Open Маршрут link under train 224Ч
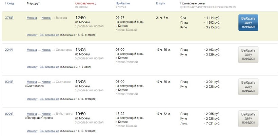Viewport: 278px width, 136px height. [x=32, y=67]
